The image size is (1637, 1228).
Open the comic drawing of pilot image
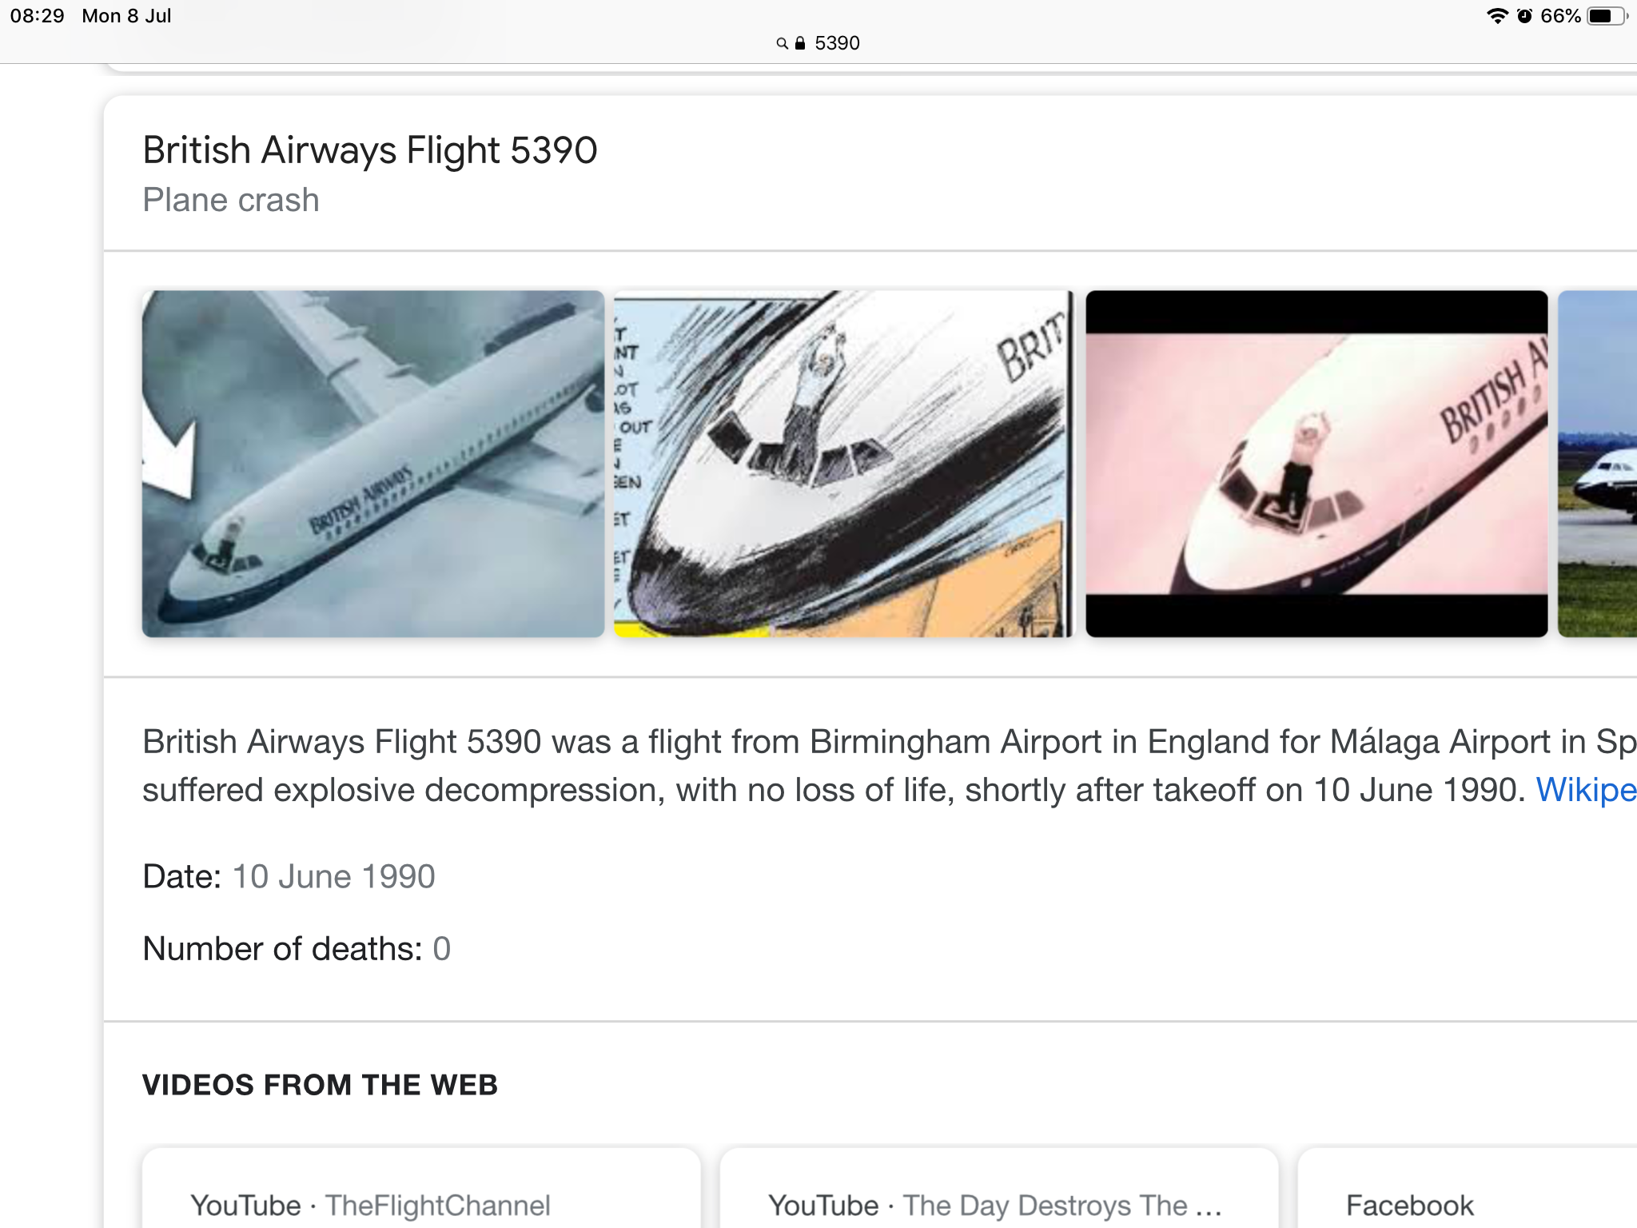click(844, 464)
